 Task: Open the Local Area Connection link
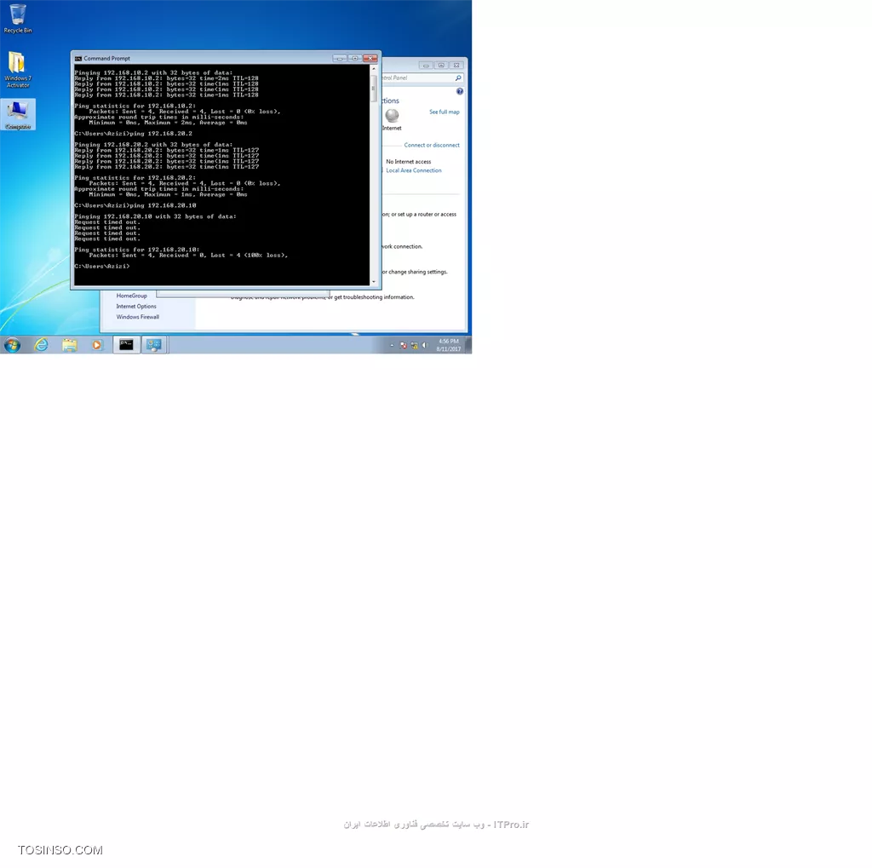coord(414,171)
